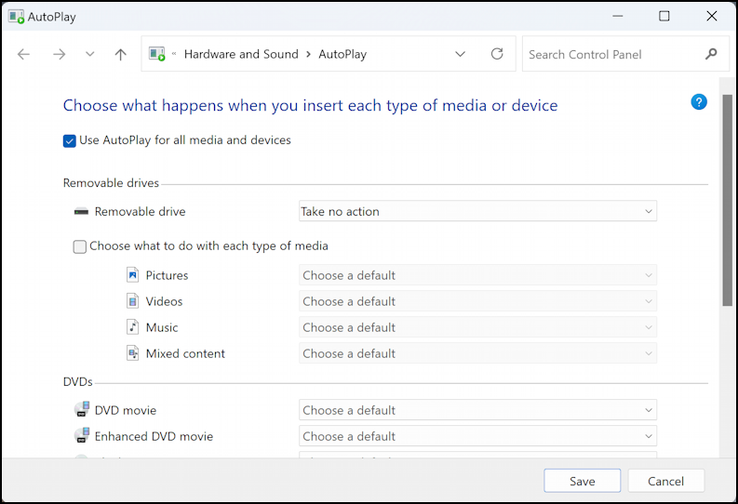Open the Videos default dropdown
This screenshot has height=504, width=738.
(477, 301)
